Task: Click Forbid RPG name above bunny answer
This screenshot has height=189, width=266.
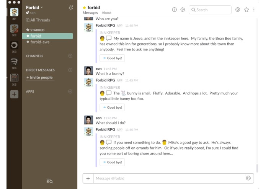Action: click(x=105, y=80)
